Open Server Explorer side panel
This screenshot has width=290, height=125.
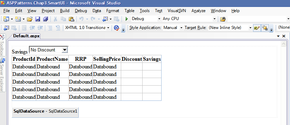[x=2, y=74]
